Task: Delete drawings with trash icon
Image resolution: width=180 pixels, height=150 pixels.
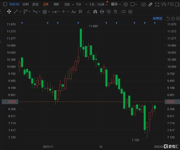Action: 115,12
